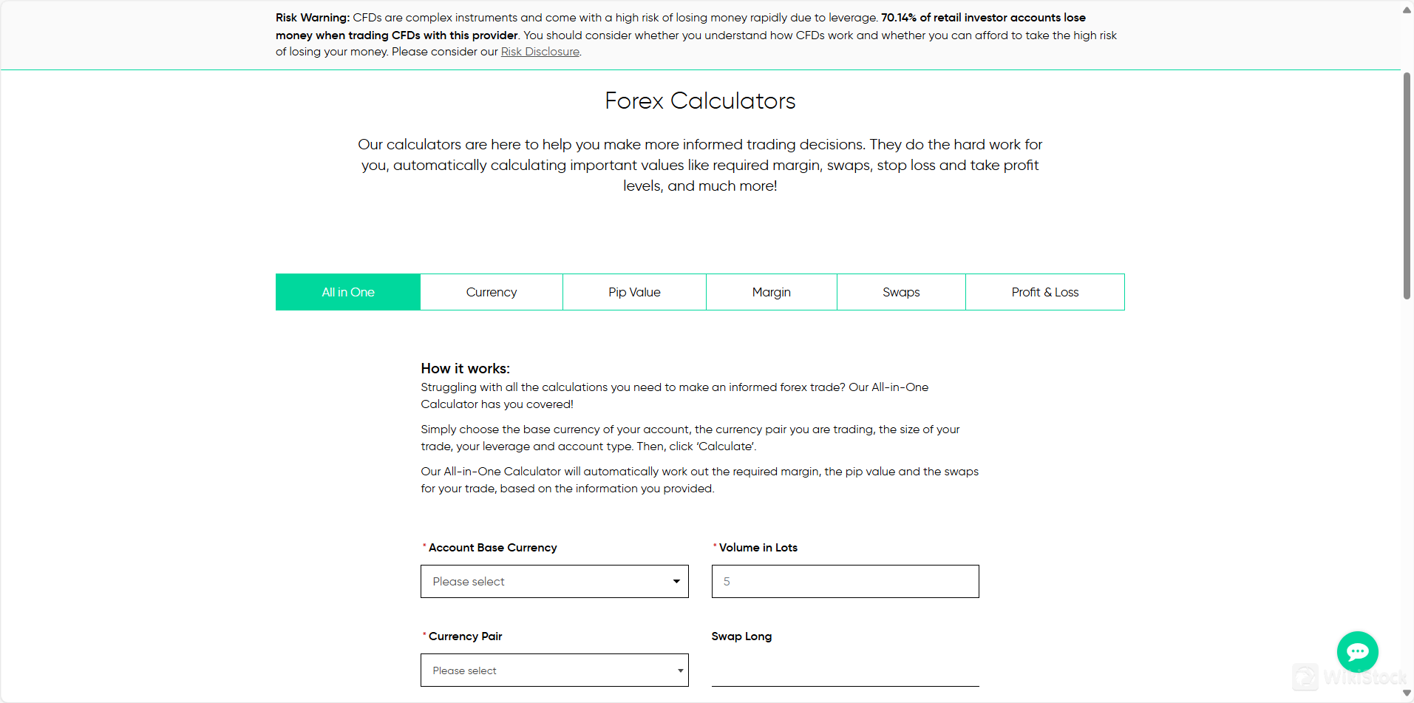
Task: Open the Profit & Loss tab
Action: pyautogui.click(x=1044, y=292)
